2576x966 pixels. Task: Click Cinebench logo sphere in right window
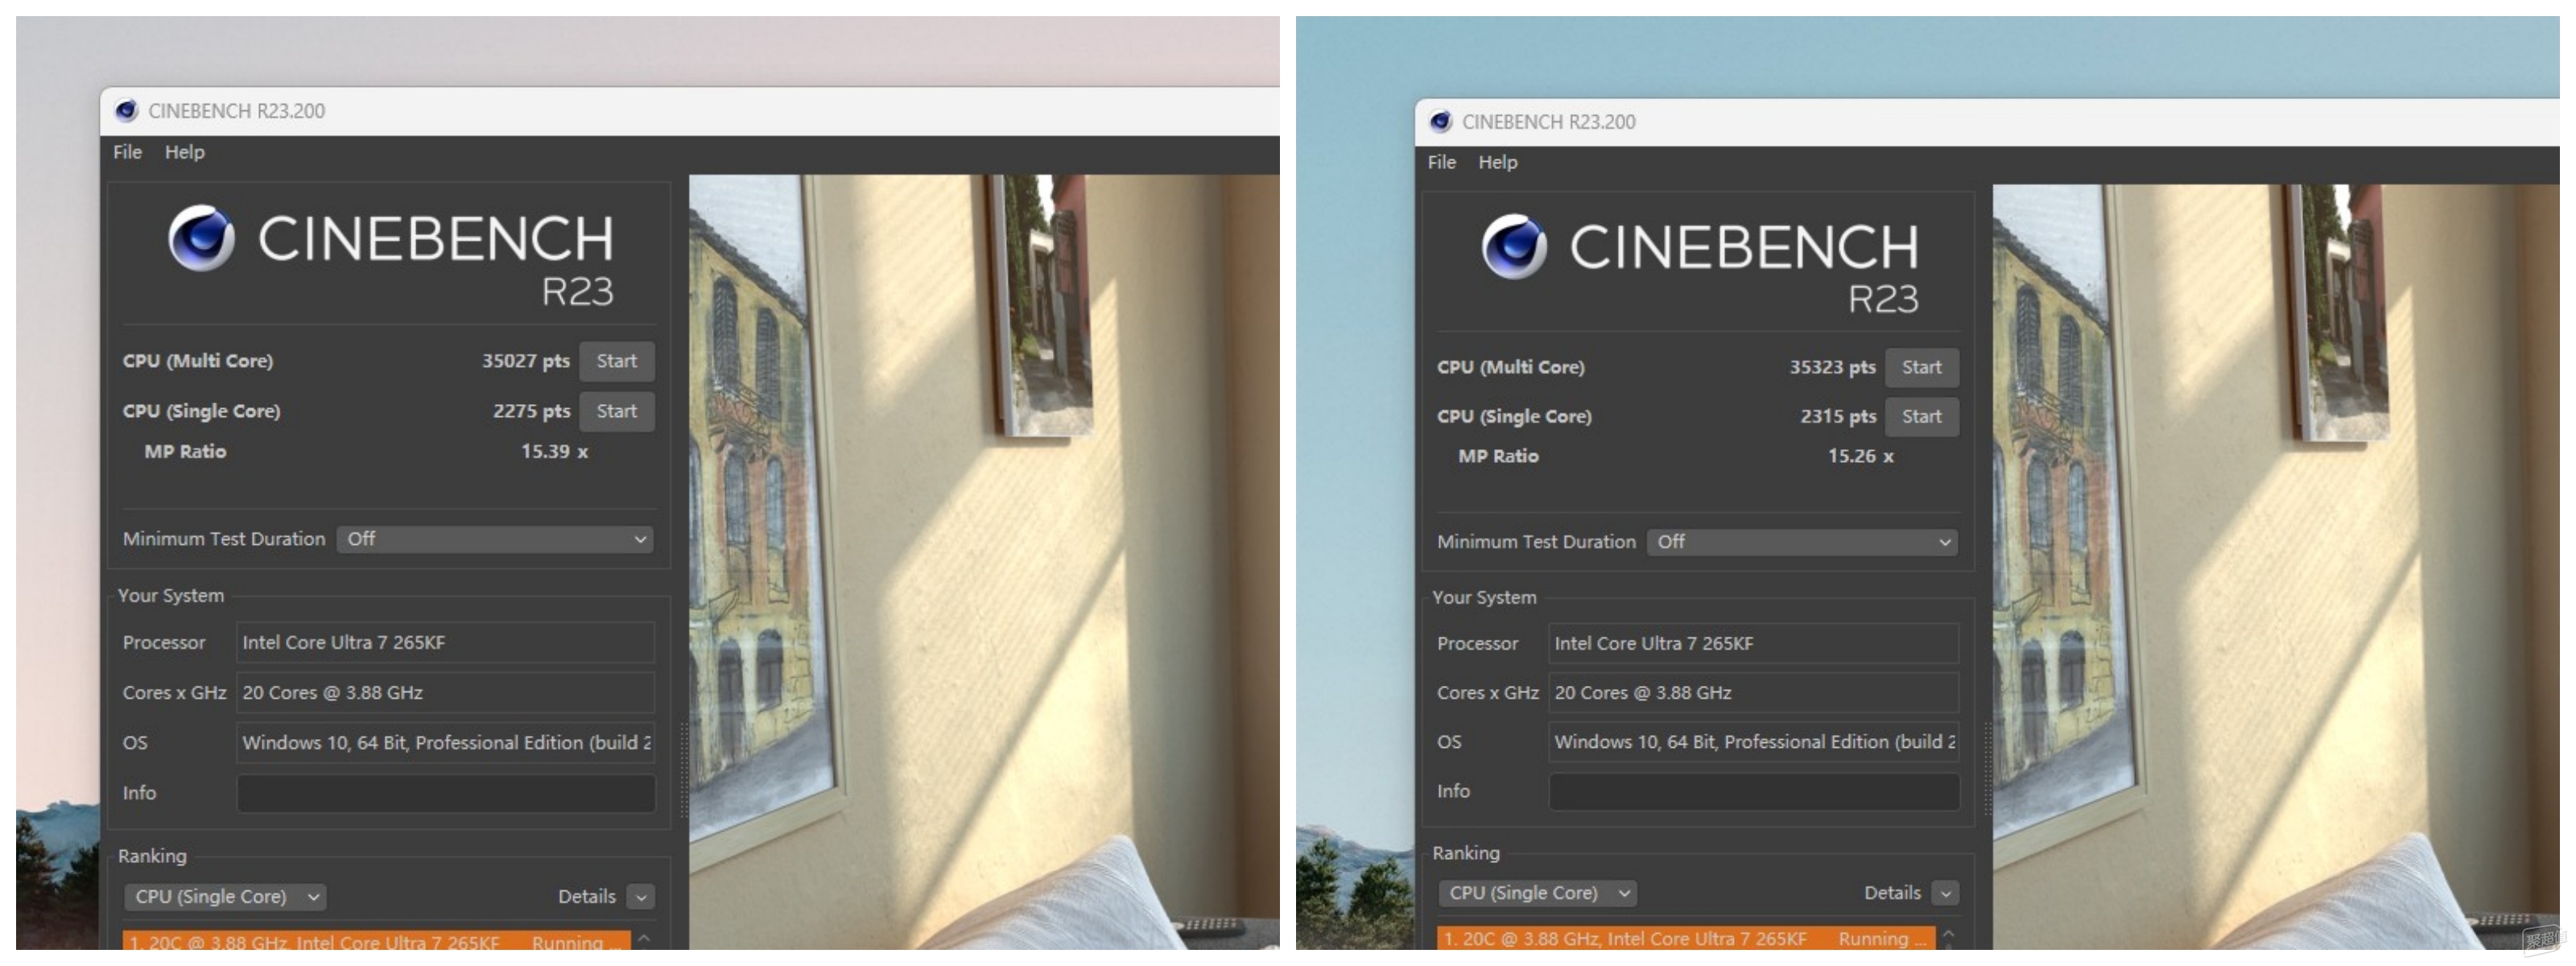click(x=1514, y=246)
